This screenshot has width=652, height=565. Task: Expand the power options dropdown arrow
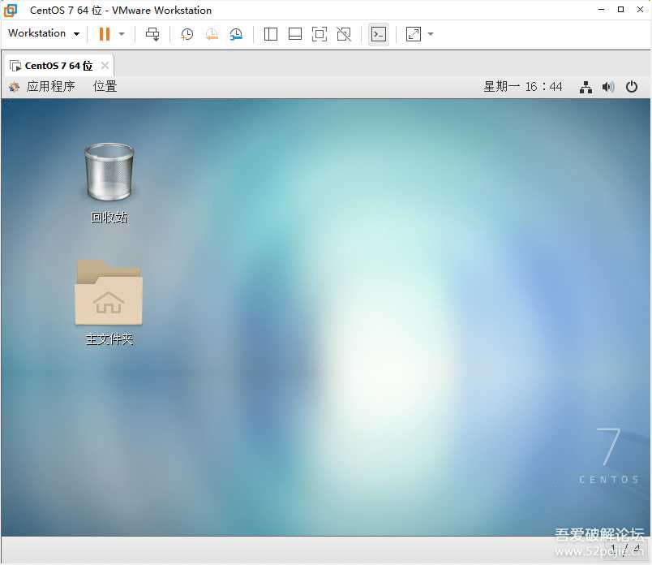(122, 34)
